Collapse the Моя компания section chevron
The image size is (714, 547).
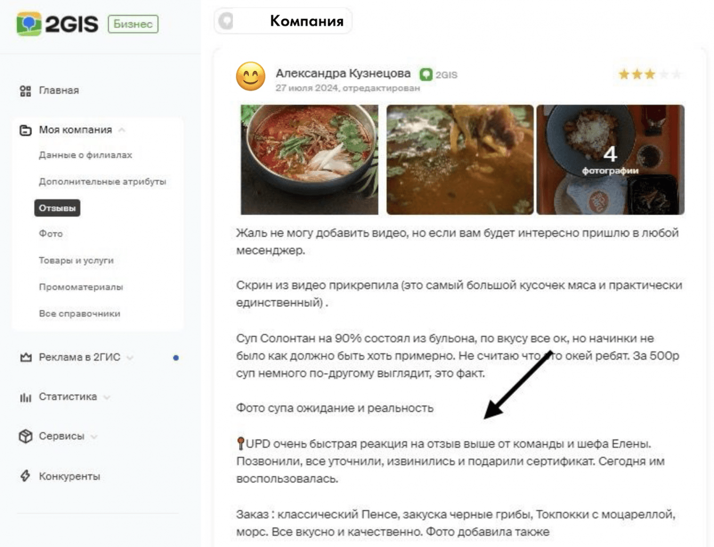pos(122,130)
